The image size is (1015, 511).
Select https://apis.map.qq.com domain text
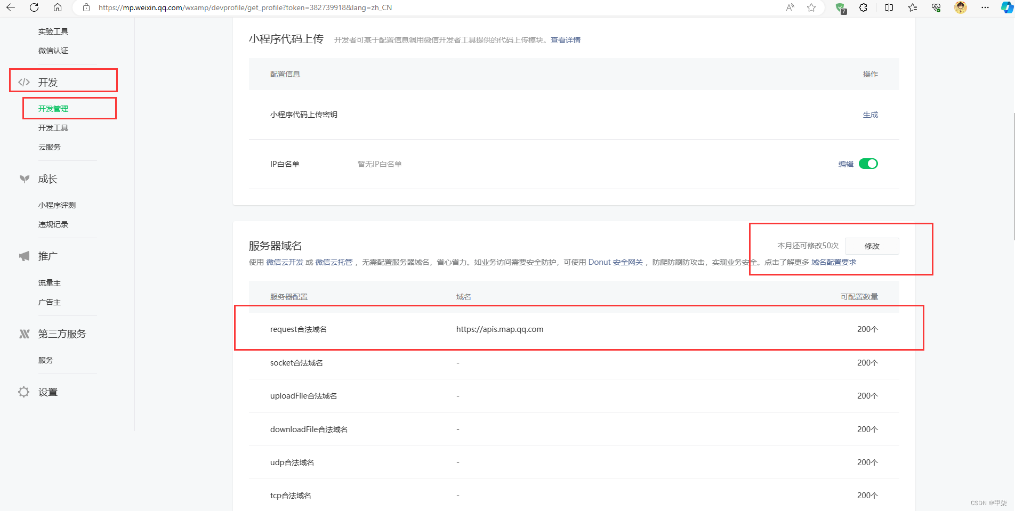pos(500,329)
